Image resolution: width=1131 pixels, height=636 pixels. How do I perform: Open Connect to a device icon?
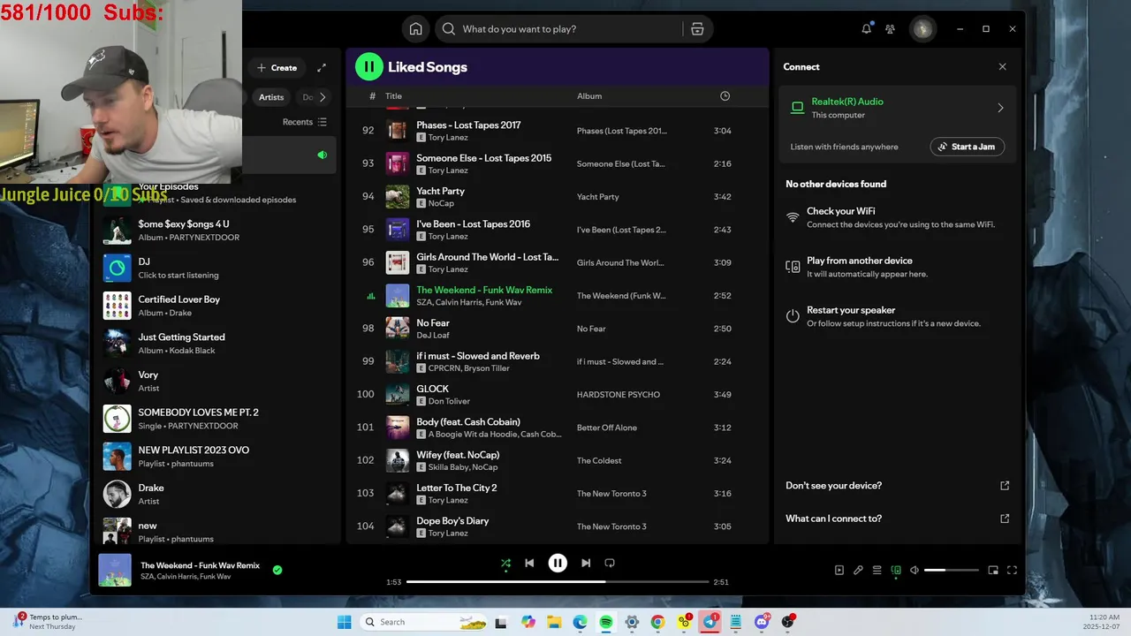tap(896, 571)
